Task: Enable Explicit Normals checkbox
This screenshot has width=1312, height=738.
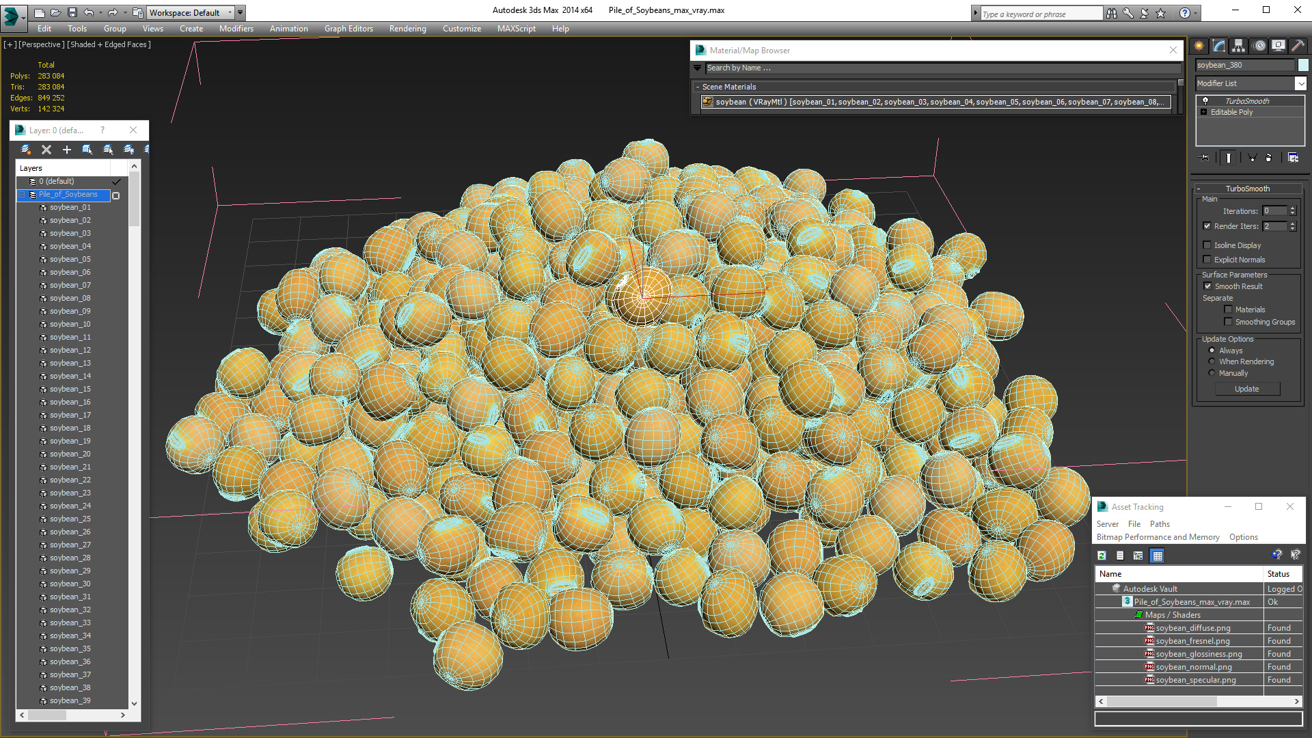Action: click(1207, 260)
